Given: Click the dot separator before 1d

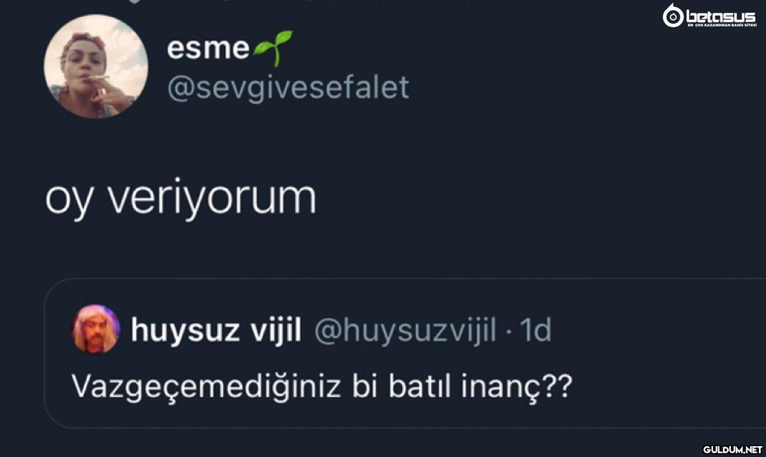Looking at the screenshot, I should 508,332.
